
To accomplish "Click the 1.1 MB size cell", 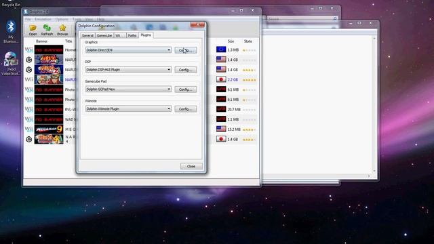I will pyautogui.click(x=233, y=119).
